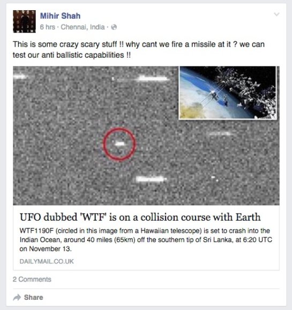The width and height of the screenshot is (292, 310).
Task: Click the red-circled object in telescope image
Action: 119,144
